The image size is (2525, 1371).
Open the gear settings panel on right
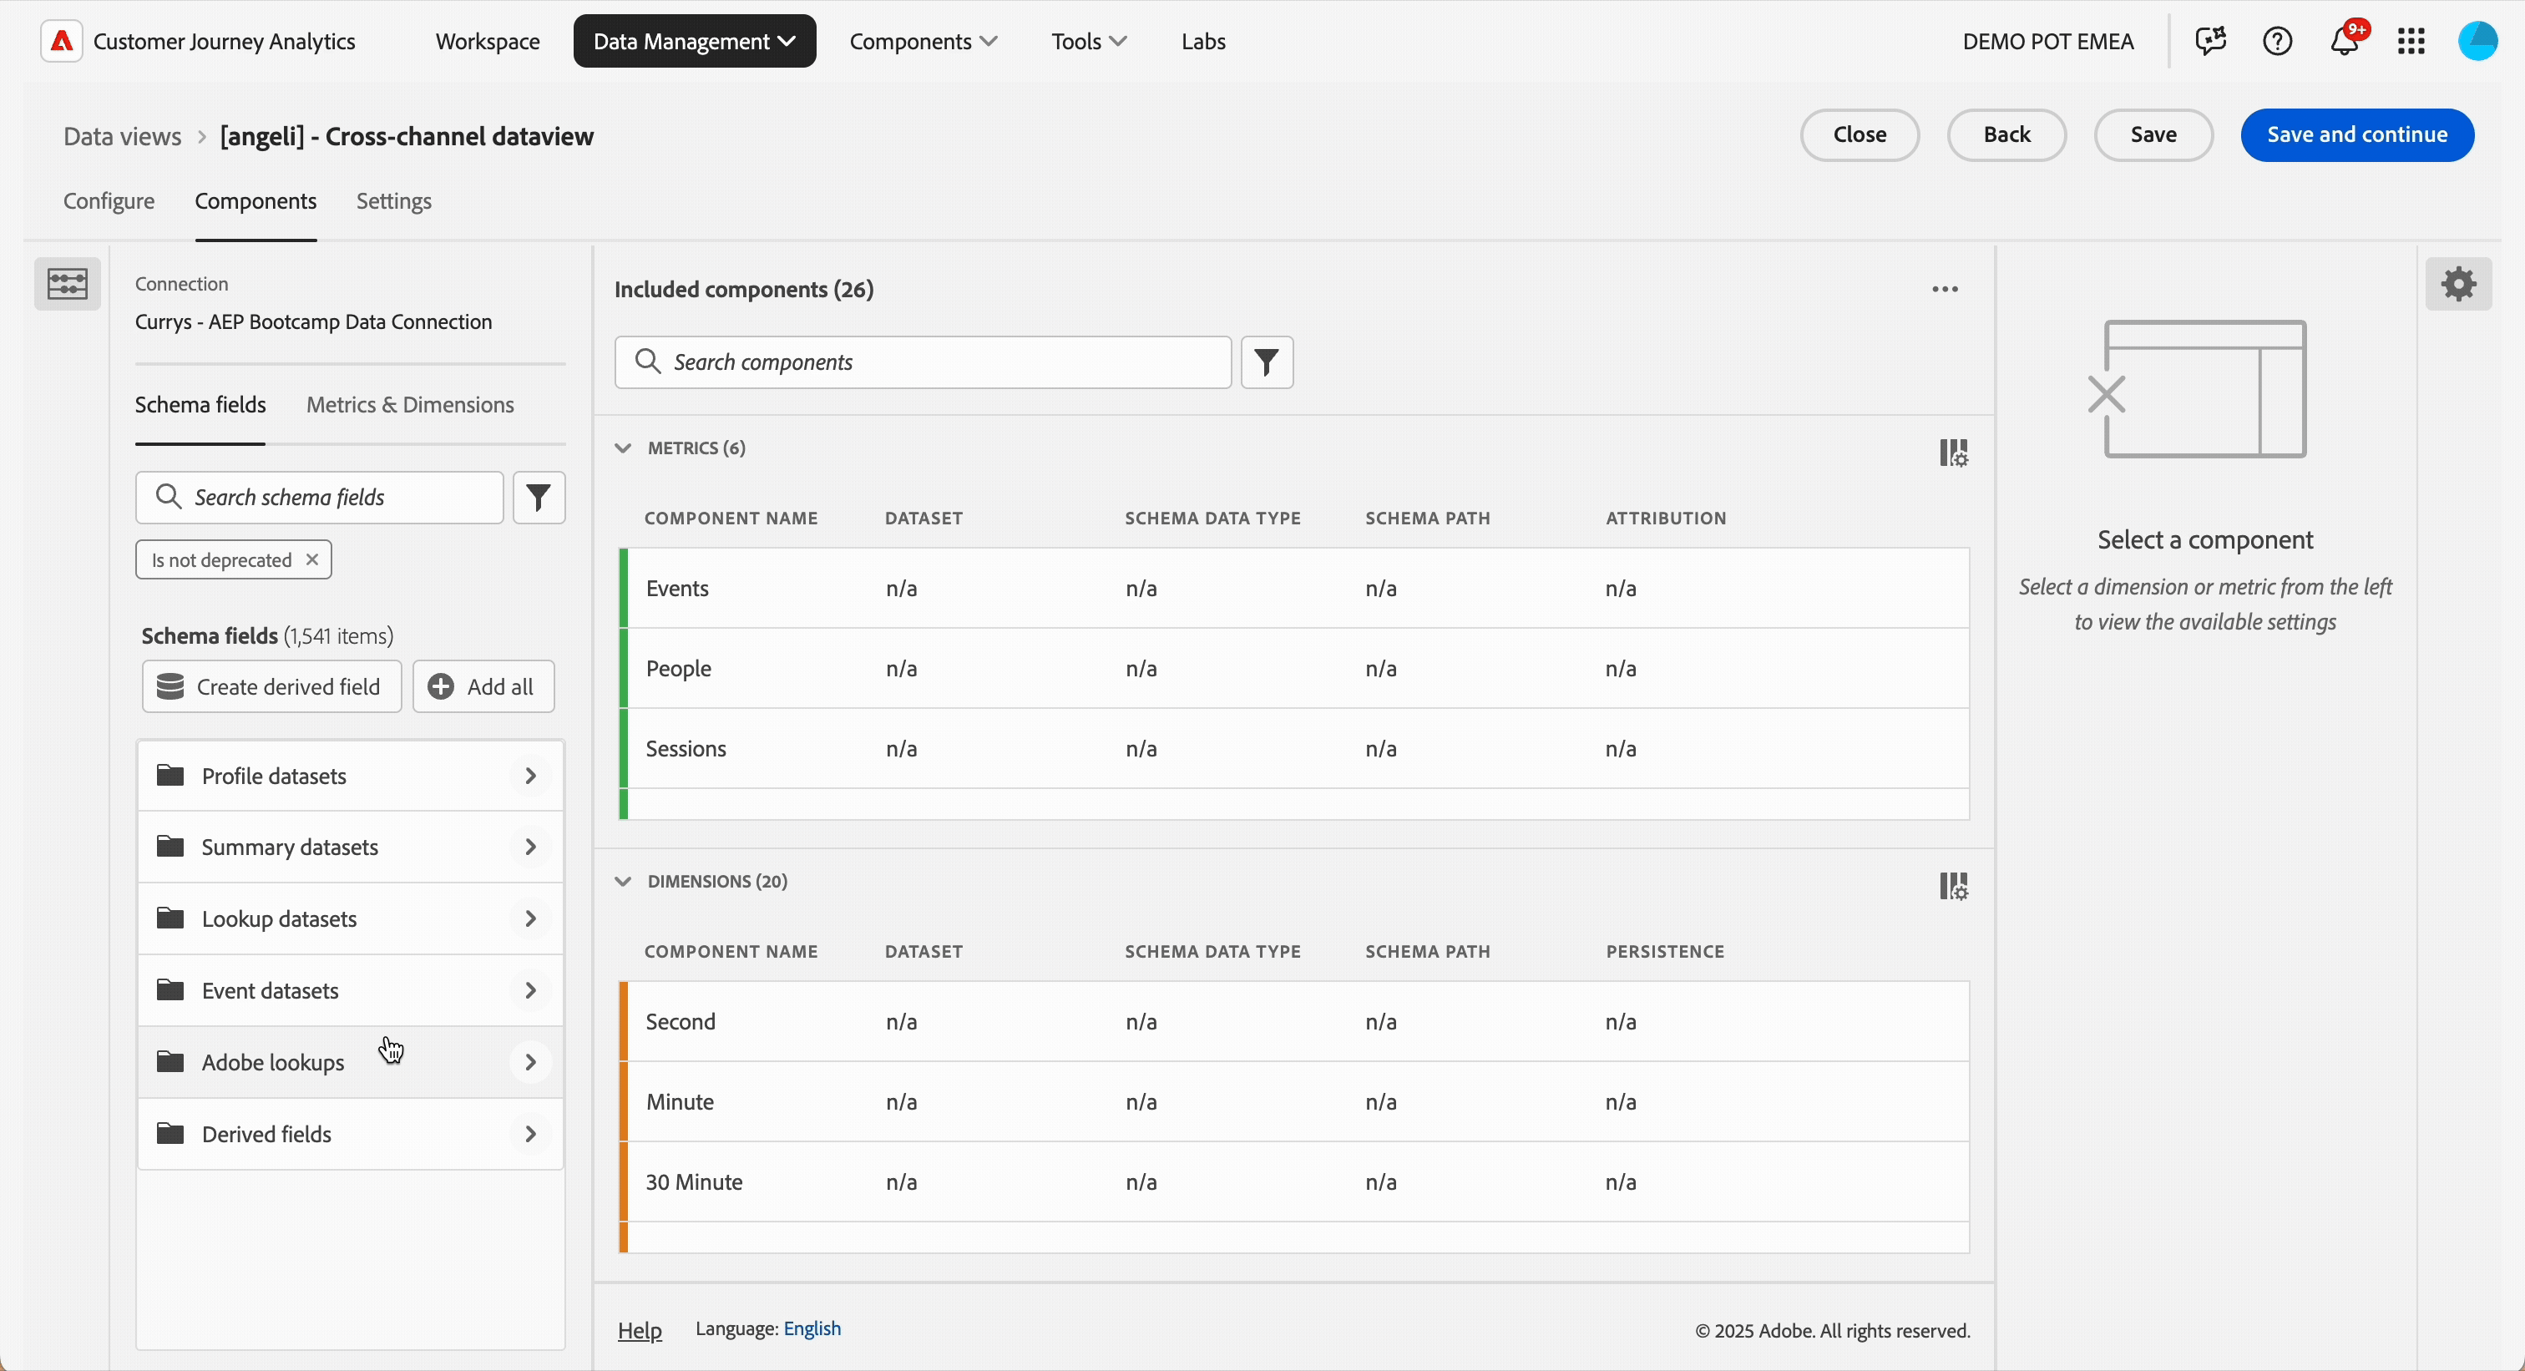(x=2458, y=284)
